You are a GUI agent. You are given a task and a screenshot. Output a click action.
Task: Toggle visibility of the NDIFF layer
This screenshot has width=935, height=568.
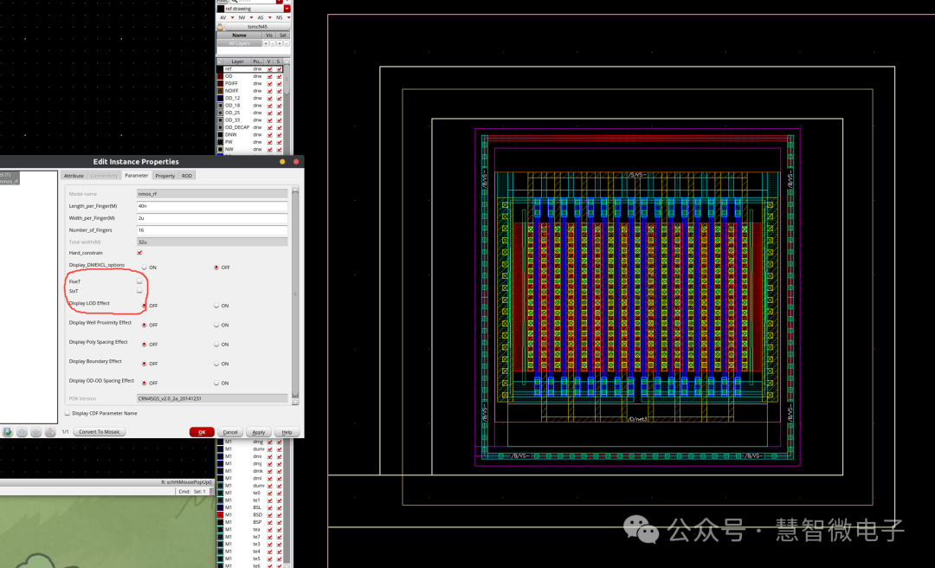[x=269, y=91]
